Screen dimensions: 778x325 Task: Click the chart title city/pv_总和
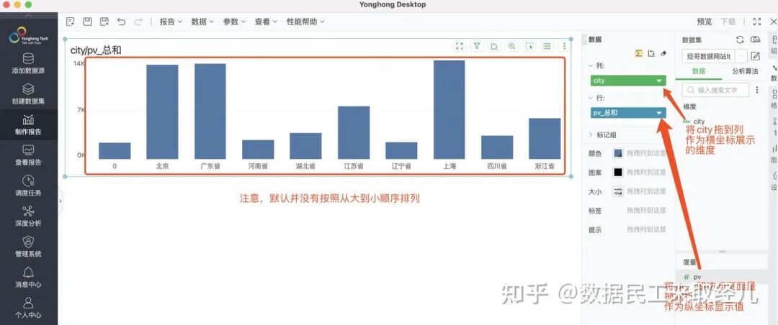96,50
